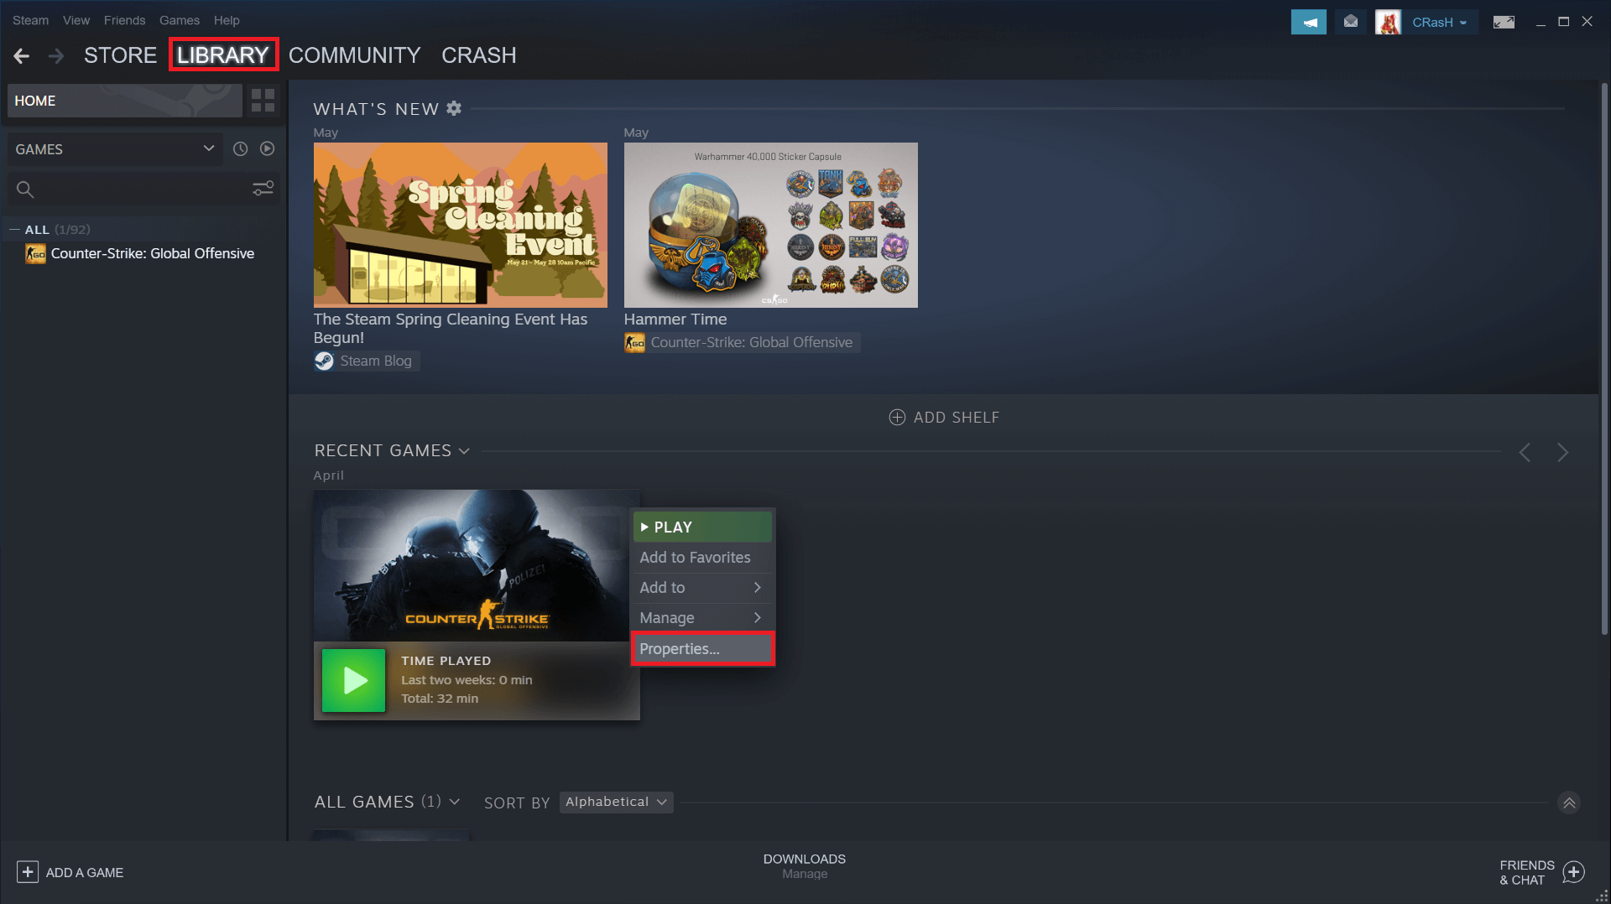
Task: Go to the Store tab
Action: pos(120,55)
